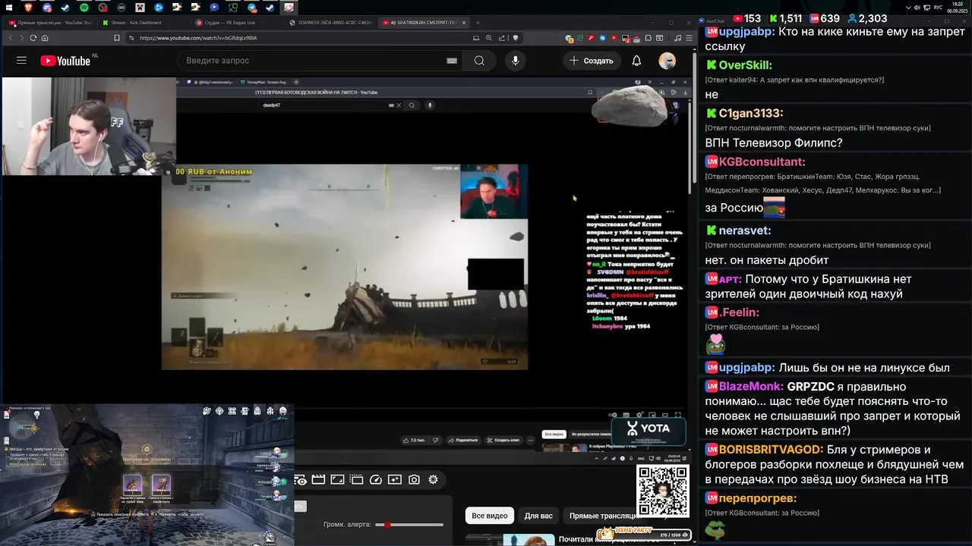The height and width of the screenshot is (546, 972).
Task: Show hidden system tray icons chevron
Action: tap(908, 8)
